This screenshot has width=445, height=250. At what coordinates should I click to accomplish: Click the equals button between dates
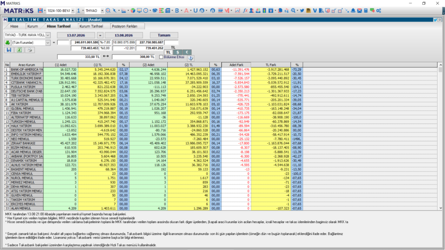click(x=100, y=35)
